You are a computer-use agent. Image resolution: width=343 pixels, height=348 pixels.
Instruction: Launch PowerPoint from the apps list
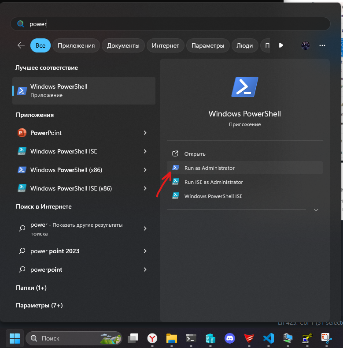click(x=84, y=133)
